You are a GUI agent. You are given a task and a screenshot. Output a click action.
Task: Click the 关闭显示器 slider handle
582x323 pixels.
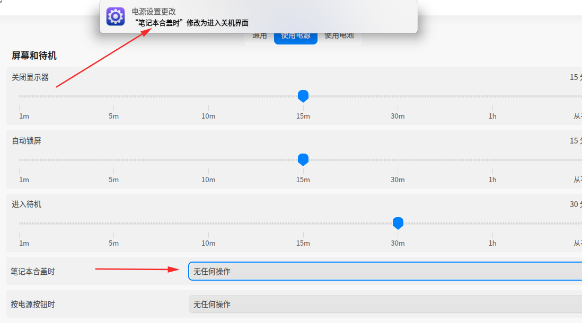pyautogui.click(x=303, y=96)
